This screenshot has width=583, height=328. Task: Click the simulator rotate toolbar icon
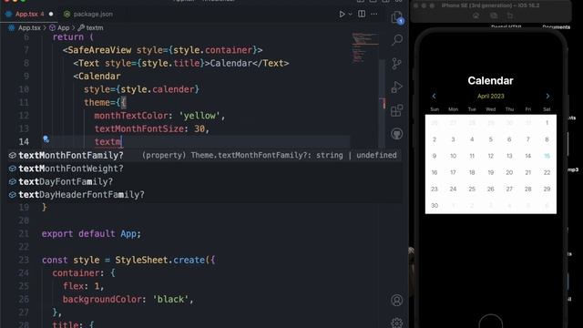coord(510,15)
